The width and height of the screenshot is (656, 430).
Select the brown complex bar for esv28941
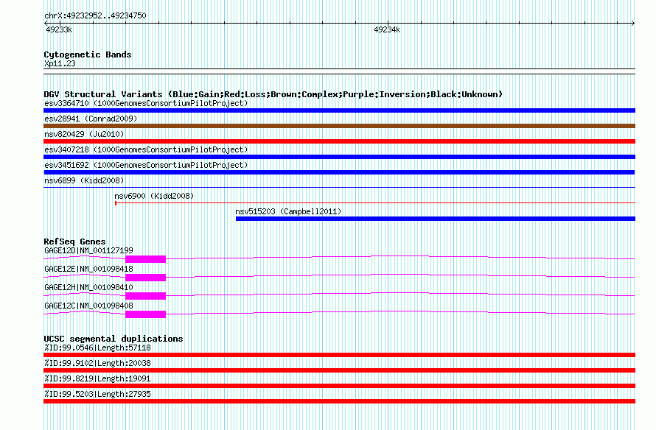339,126
